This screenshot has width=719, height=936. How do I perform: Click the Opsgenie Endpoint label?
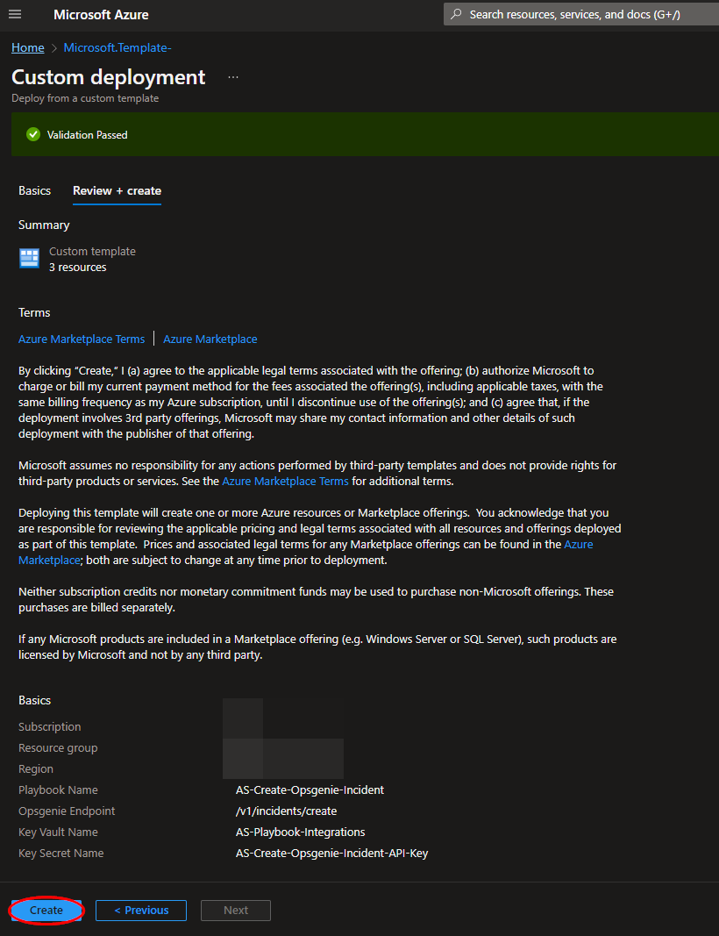tap(67, 811)
